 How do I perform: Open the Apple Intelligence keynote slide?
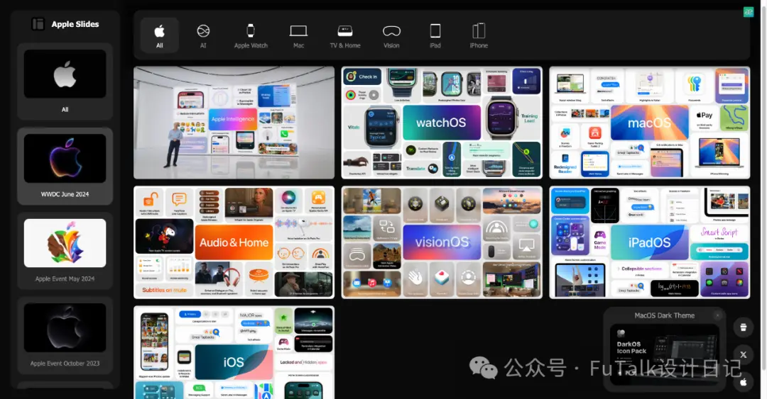click(234, 123)
